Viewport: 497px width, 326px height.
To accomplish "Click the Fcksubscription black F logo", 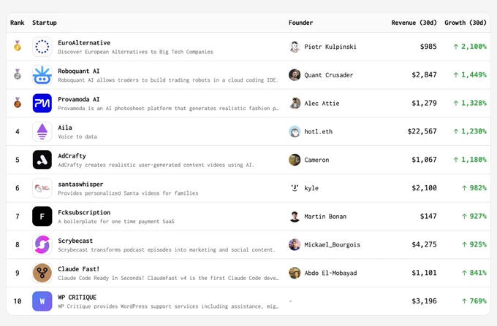I will (x=42, y=217).
